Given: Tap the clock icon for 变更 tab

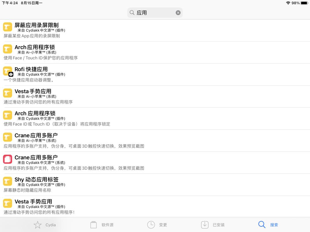Looking at the screenshot, I should (x=151, y=225).
